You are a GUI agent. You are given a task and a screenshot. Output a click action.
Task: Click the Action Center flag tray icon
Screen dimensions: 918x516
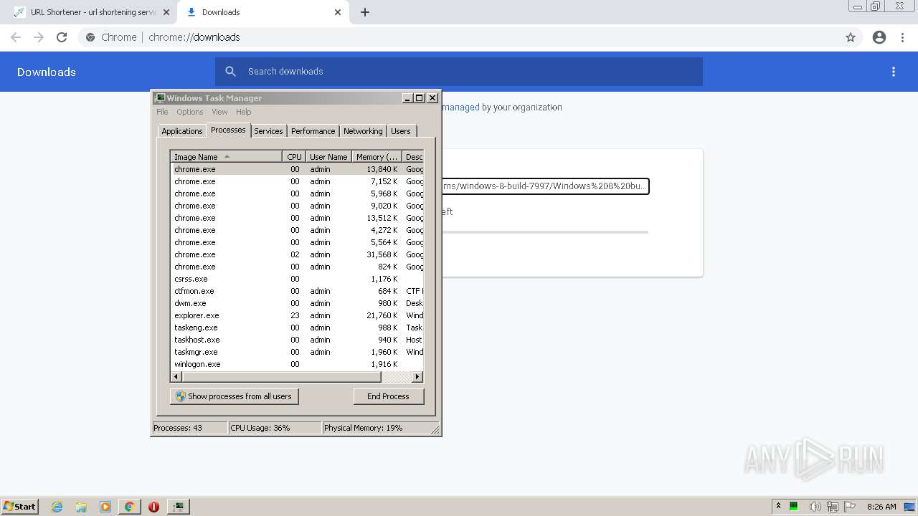[x=850, y=507]
